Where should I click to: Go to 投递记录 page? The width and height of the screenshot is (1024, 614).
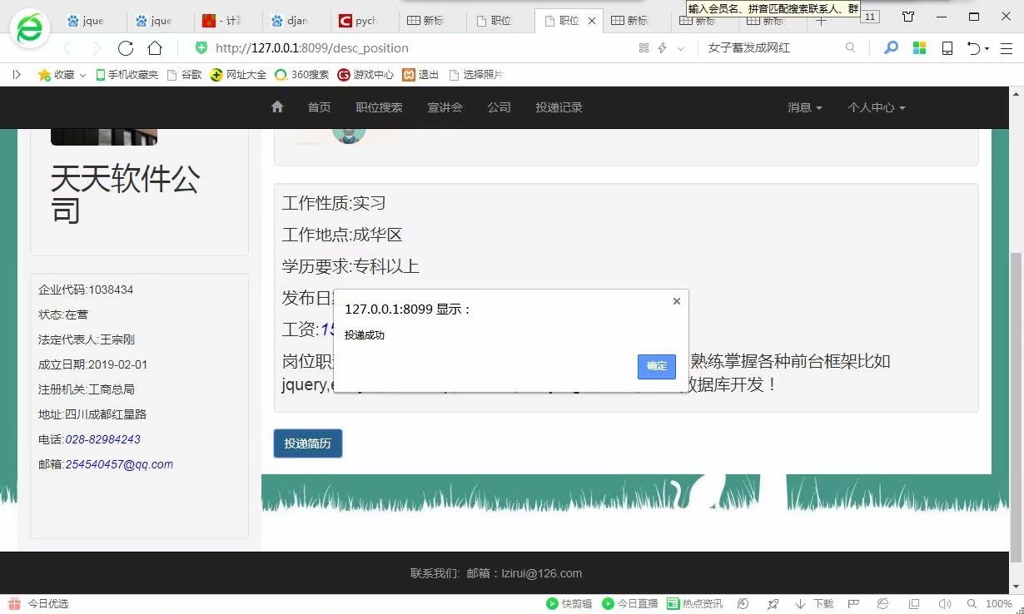click(559, 107)
